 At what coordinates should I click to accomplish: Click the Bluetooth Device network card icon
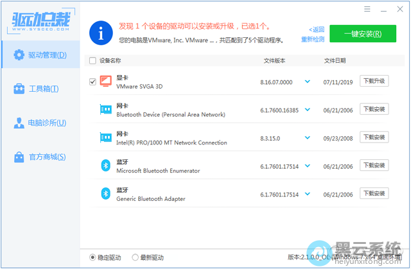[106, 110]
